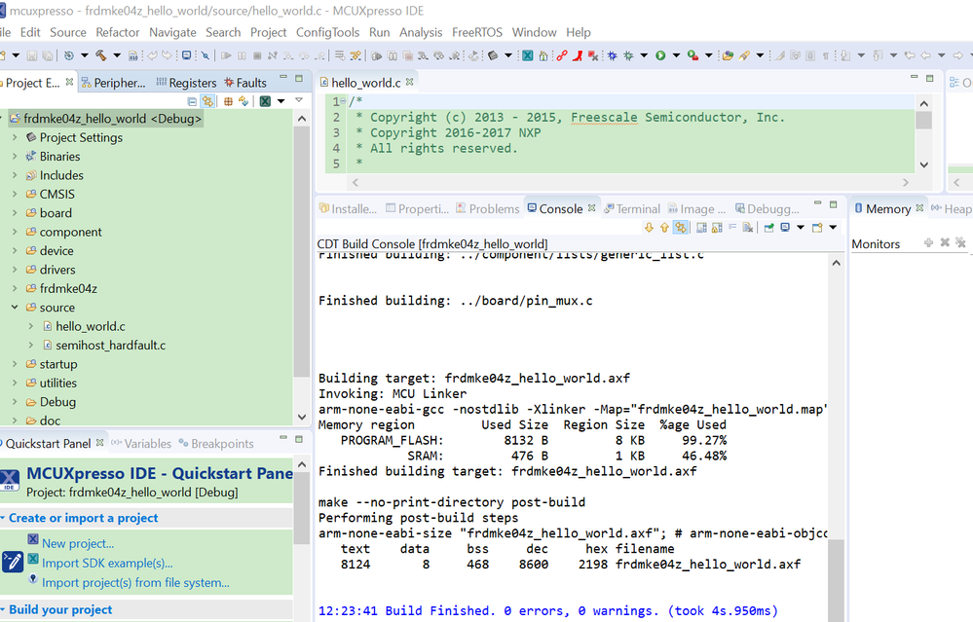Click the Quickstart Panel scroll up arrow
Viewport: 973px width, 622px height.
click(x=302, y=464)
